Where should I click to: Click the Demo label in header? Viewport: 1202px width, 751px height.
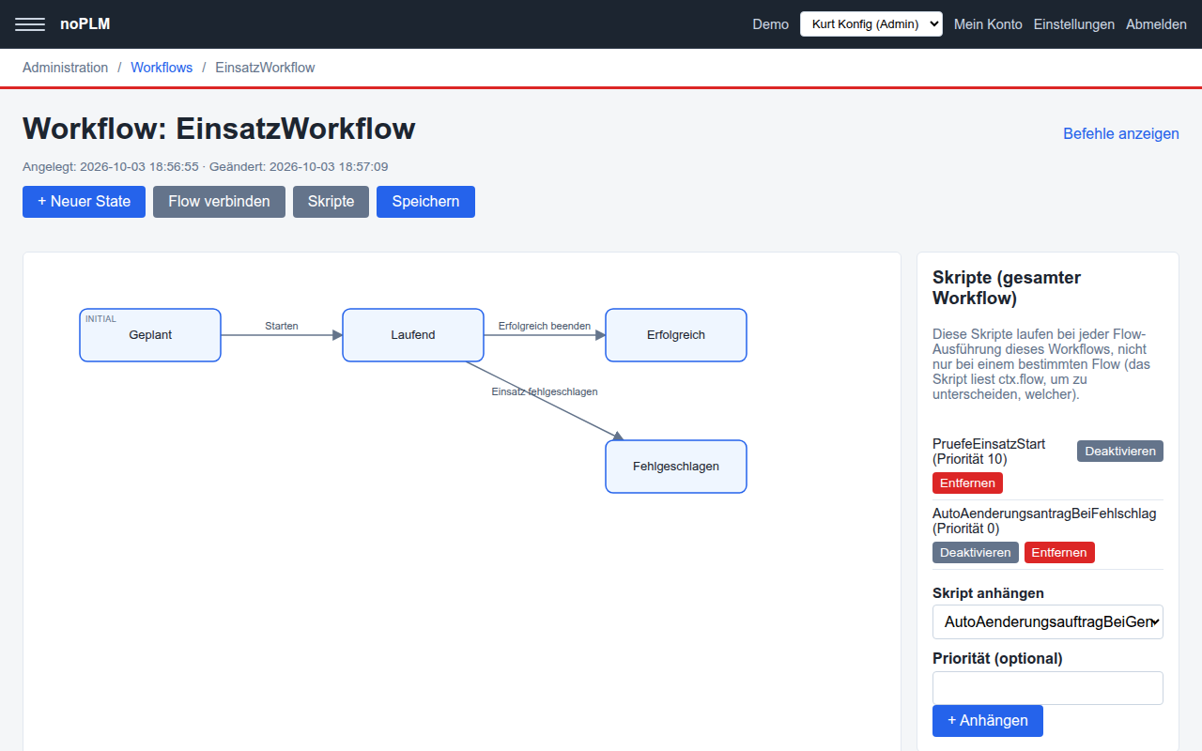(771, 24)
